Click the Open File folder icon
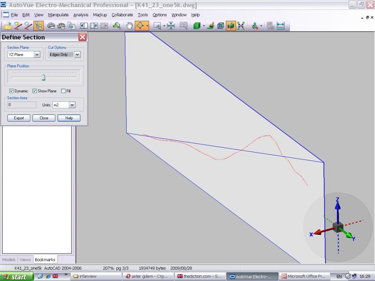Image resolution: width=375 pixels, height=281 pixels. point(8,26)
